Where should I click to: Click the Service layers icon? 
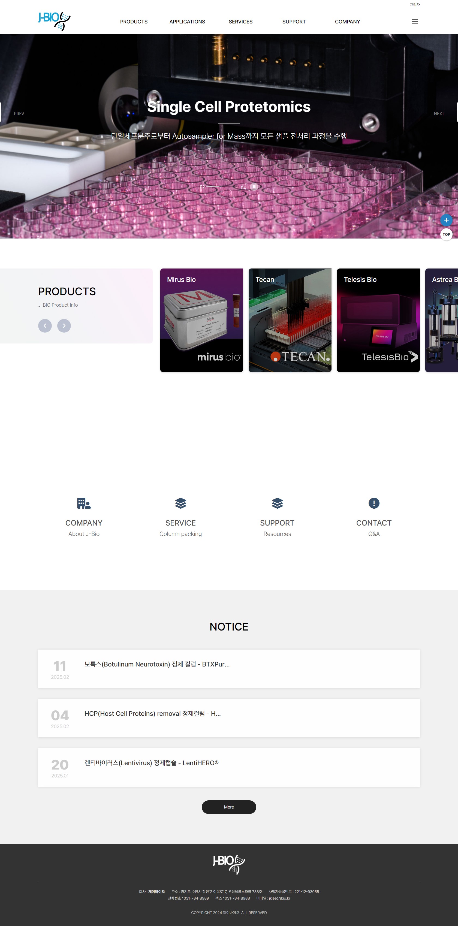point(180,503)
